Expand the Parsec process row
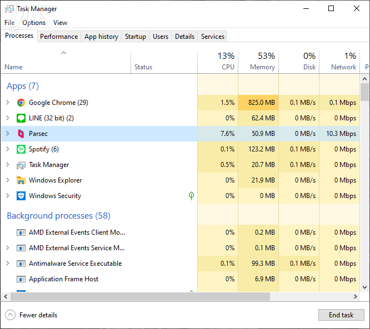The width and height of the screenshot is (370, 329). [8, 133]
